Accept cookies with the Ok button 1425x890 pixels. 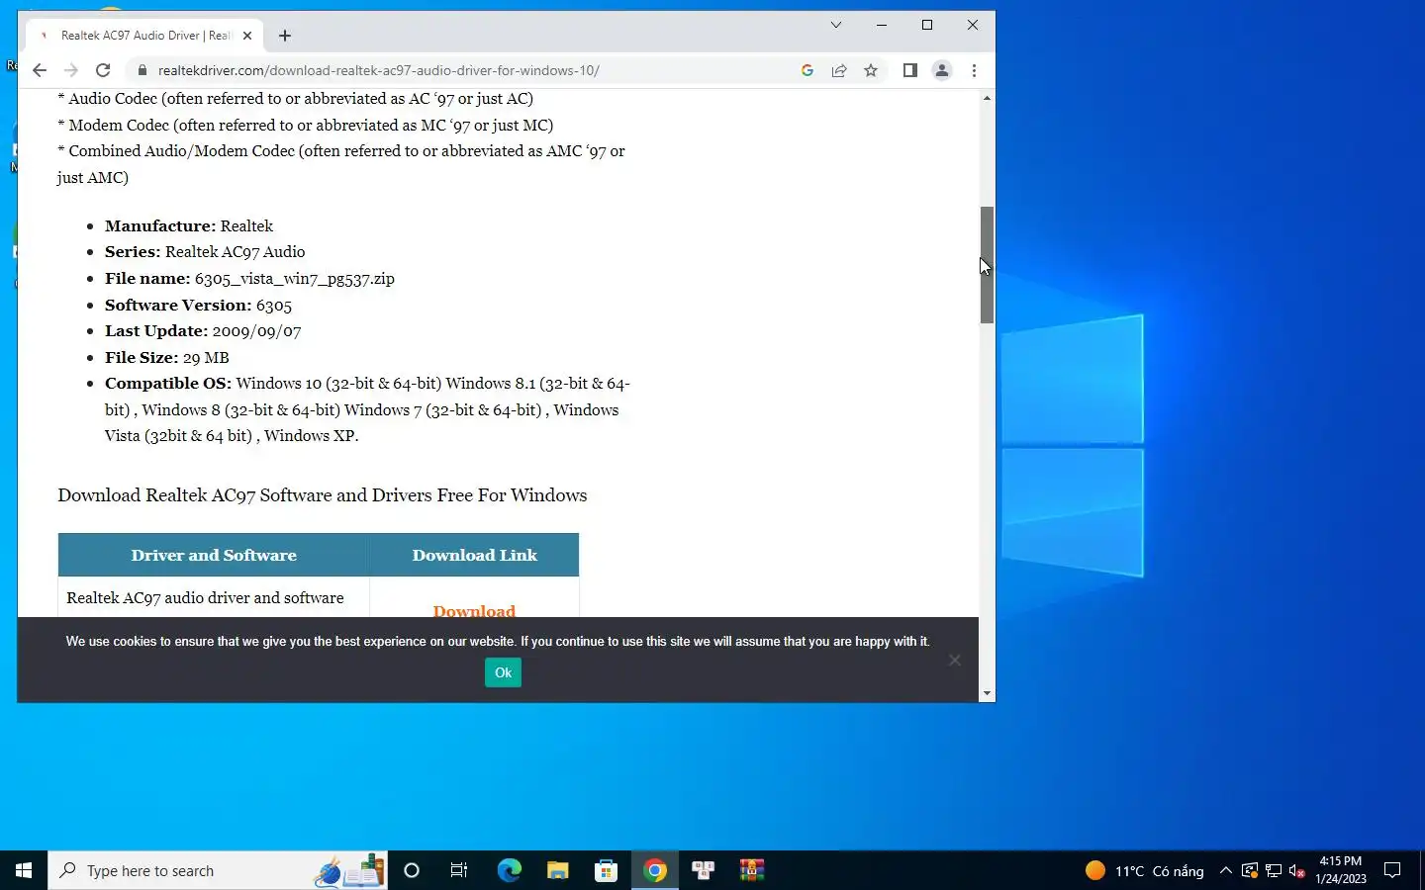[503, 672]
